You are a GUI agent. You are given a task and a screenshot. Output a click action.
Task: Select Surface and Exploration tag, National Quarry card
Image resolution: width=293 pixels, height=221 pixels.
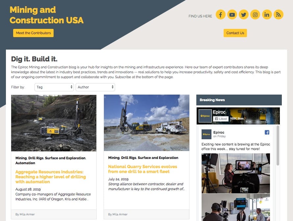click(x=158, y=158)
